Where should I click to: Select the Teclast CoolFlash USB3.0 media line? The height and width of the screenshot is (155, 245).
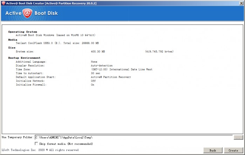57,43
